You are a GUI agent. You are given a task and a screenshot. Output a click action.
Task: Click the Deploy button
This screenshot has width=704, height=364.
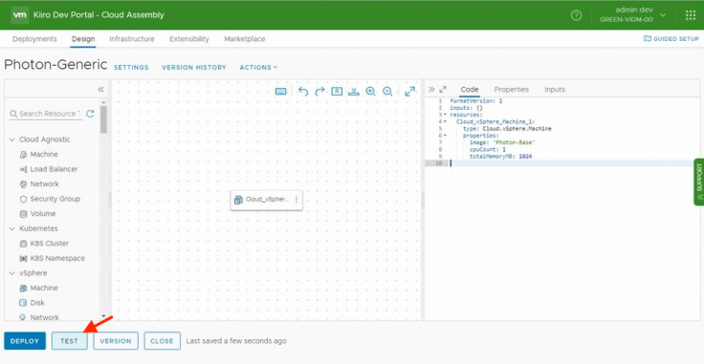(x=25, y=341)
